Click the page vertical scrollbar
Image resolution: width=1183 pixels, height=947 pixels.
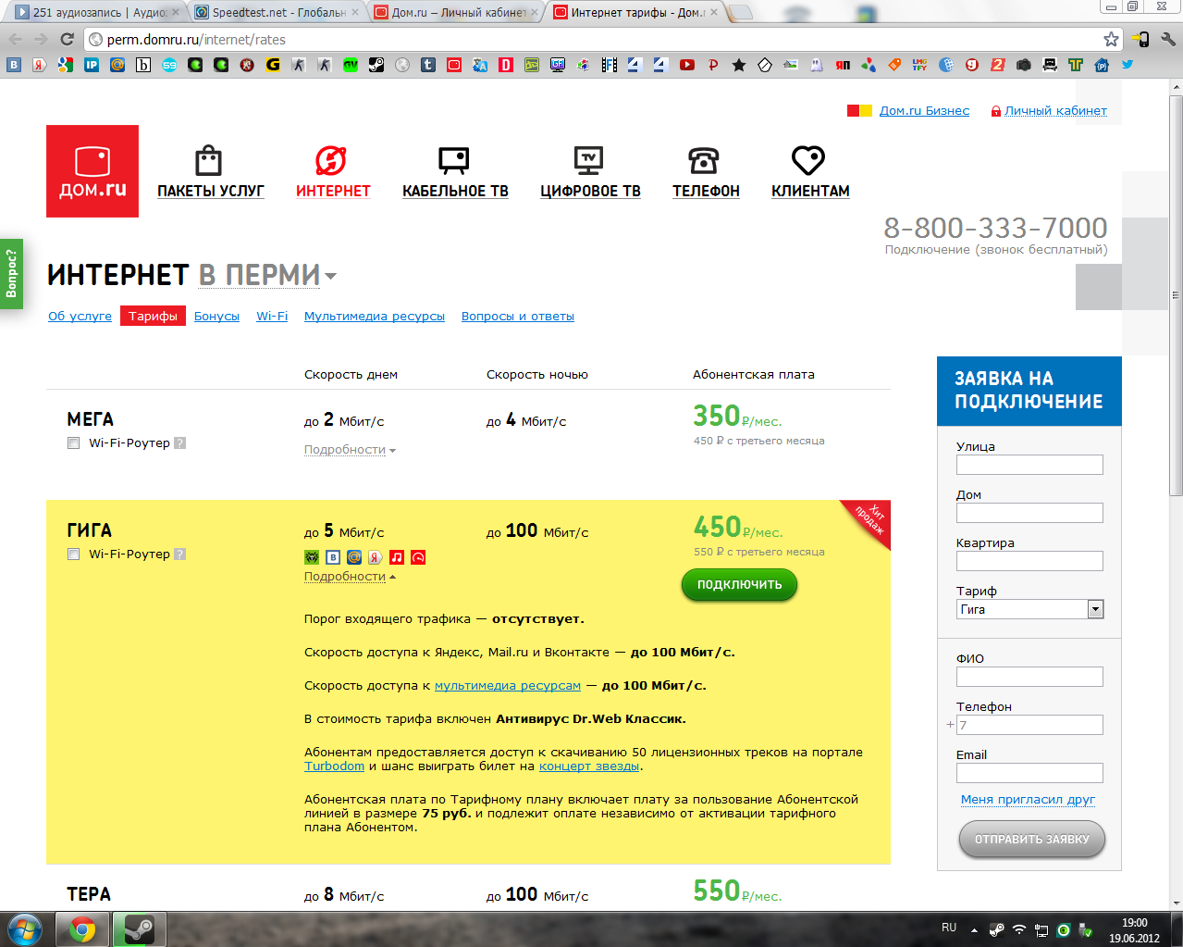point(1176,296)
